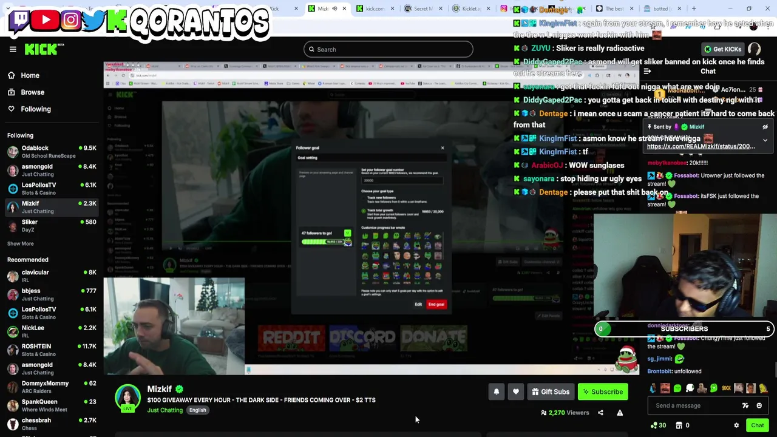Click the Mizkif channel name
Viewport: 777px width, 437px height.
point(159,389)
